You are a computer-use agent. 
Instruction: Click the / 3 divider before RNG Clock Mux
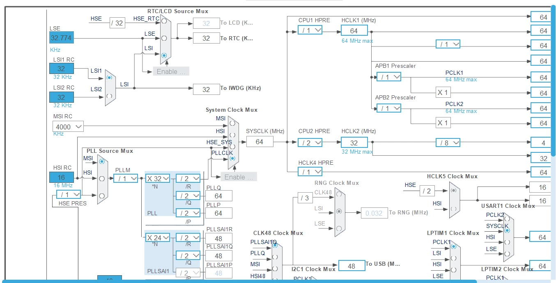point(304,198)
